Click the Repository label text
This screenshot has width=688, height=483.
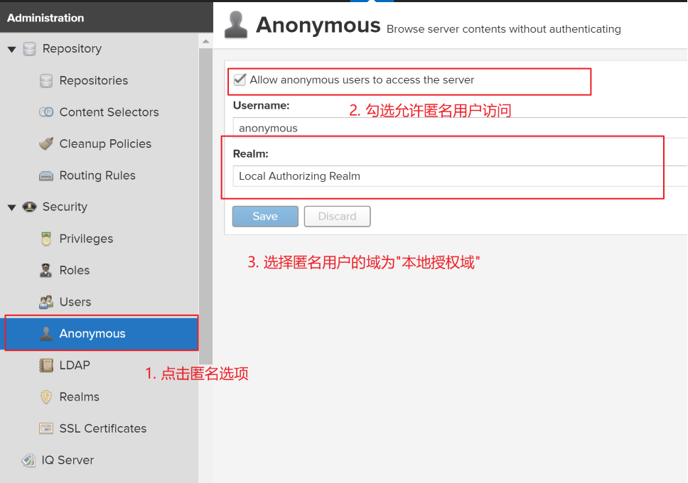tap(72, 49)
